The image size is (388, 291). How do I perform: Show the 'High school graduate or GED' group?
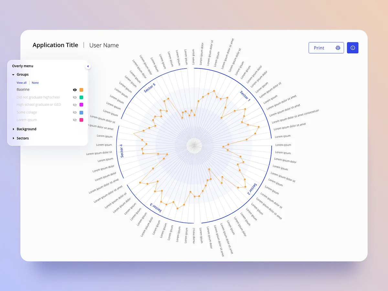74,104
